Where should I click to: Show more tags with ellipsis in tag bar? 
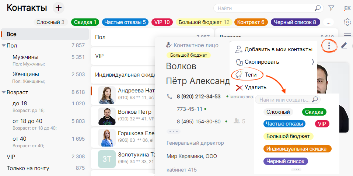pos(328,22)
